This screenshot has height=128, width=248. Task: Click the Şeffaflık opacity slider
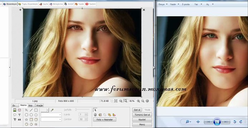[x=82, y=110]
